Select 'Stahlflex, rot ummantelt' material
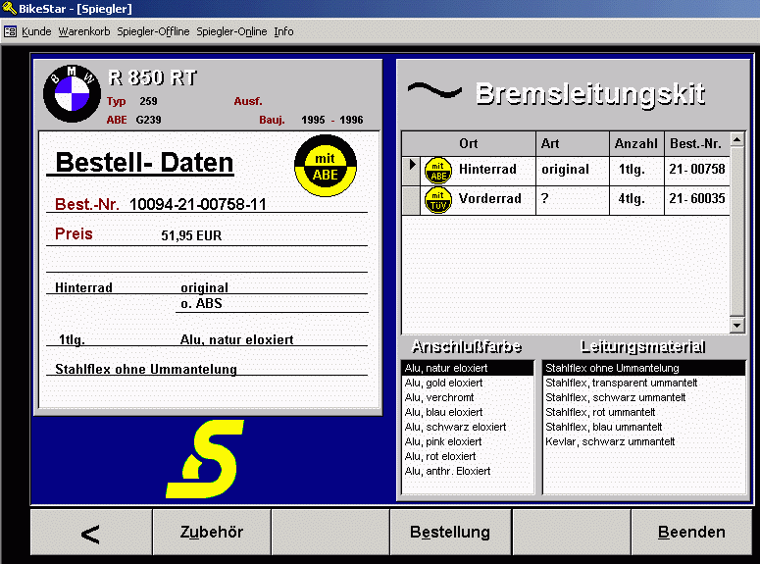This screenshot has width=760, height=564. coord(643,412)
